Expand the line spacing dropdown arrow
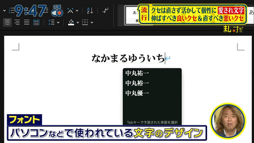254x143 pixels. [x=58, y=23]
